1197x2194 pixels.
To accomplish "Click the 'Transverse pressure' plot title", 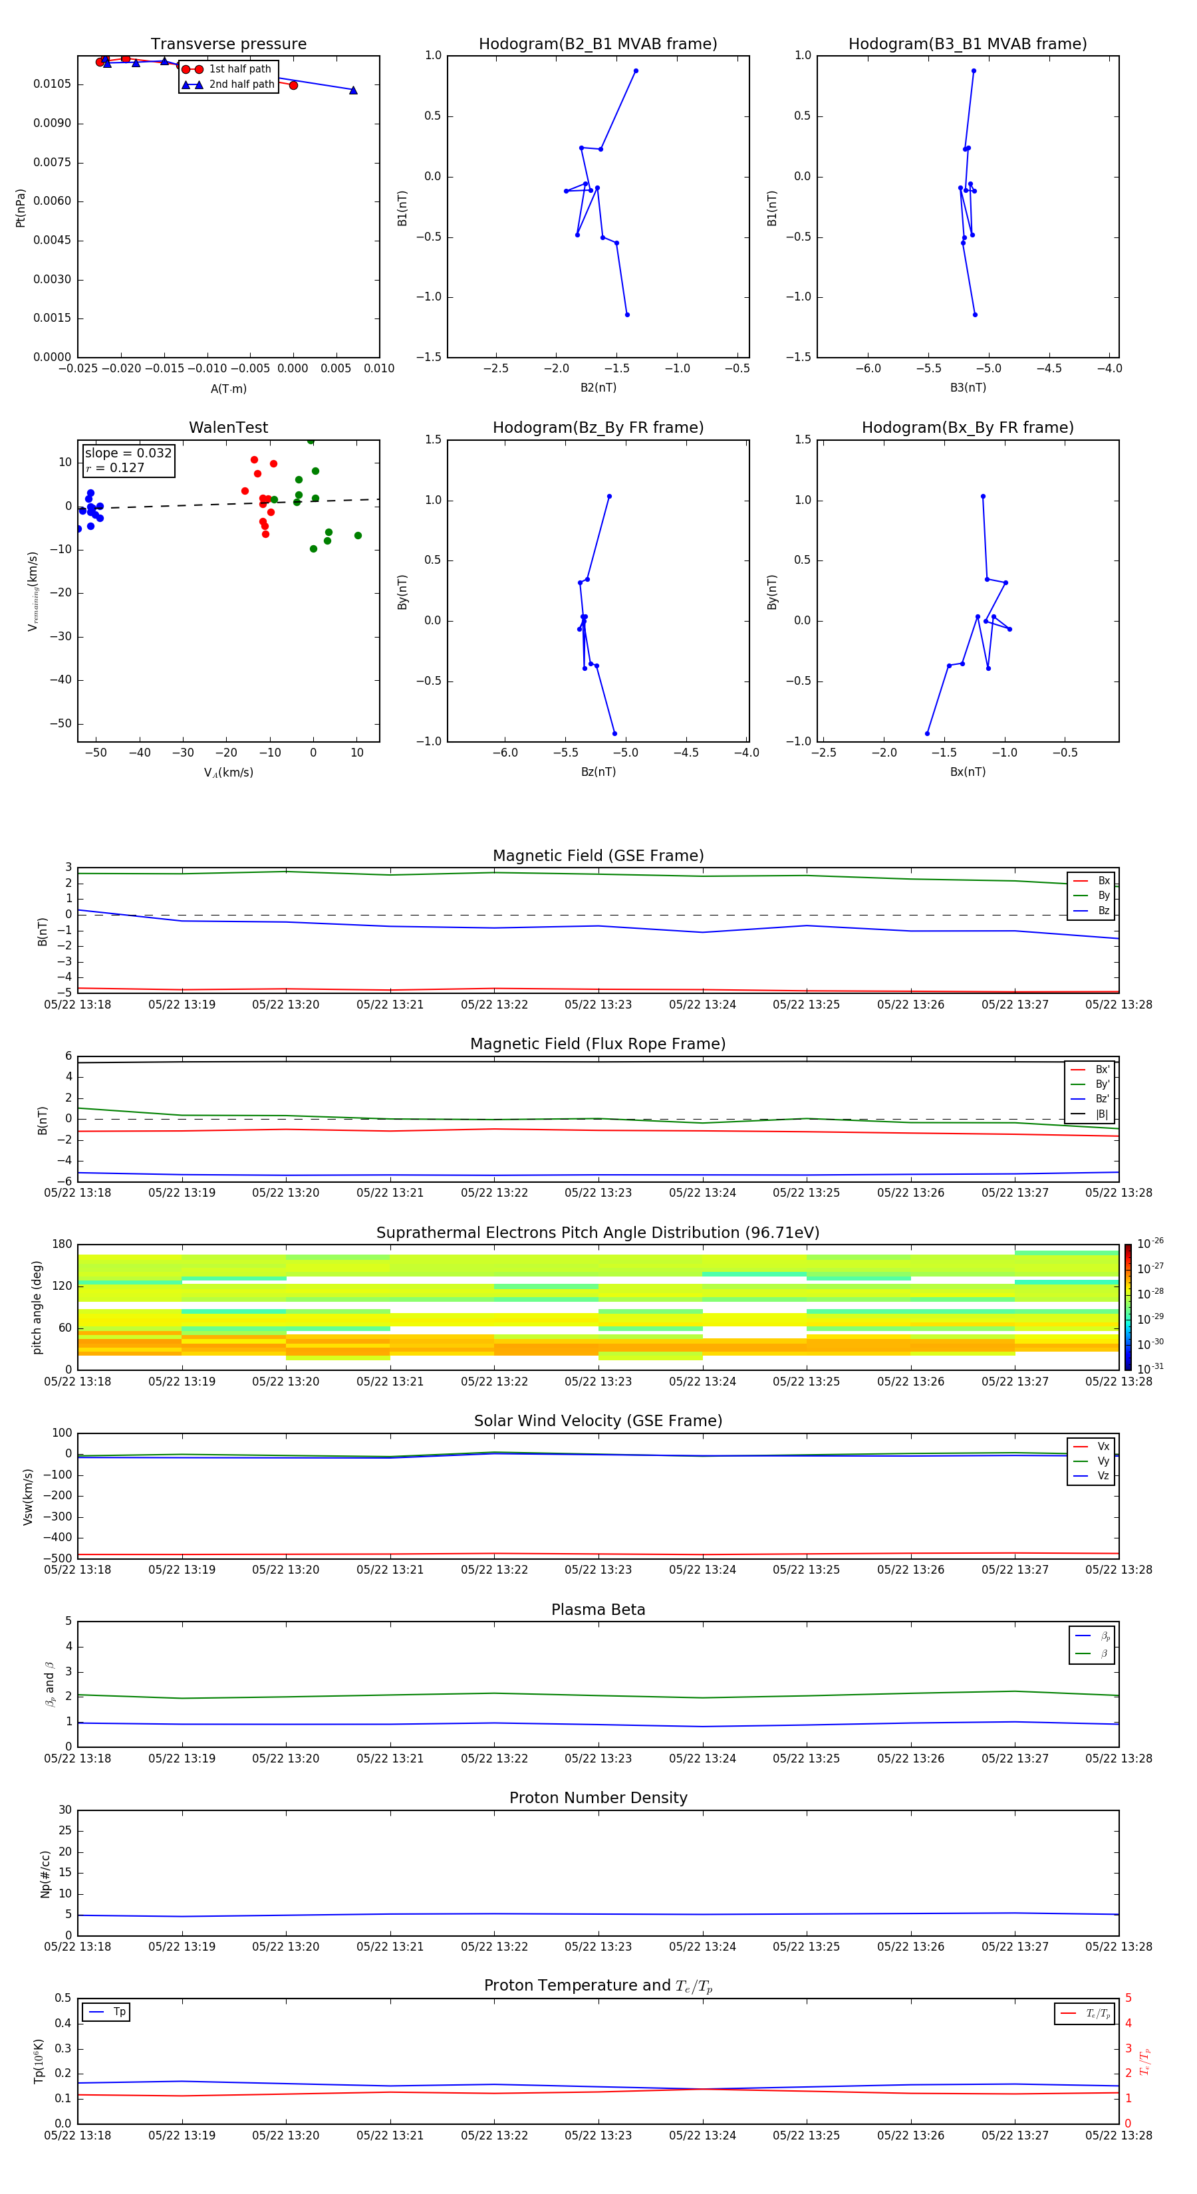I will (x=228, y=45).
